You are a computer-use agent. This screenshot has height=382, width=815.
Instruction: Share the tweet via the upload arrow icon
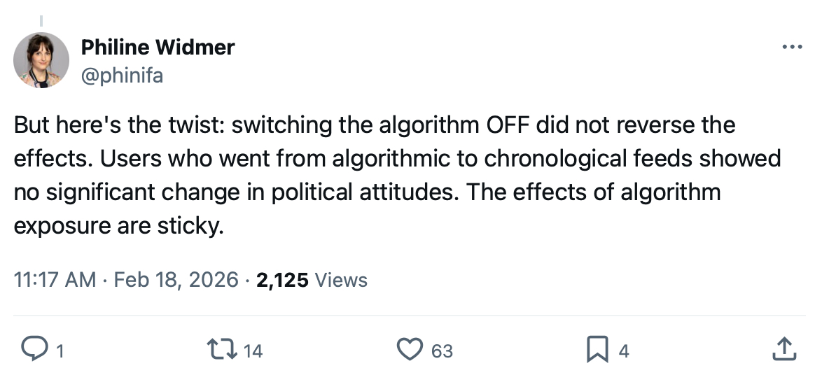click(x=784, y=349)
